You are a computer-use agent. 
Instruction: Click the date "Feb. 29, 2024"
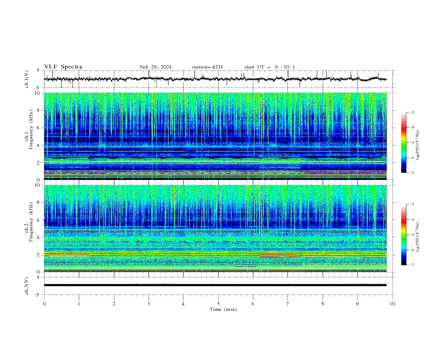156,67
